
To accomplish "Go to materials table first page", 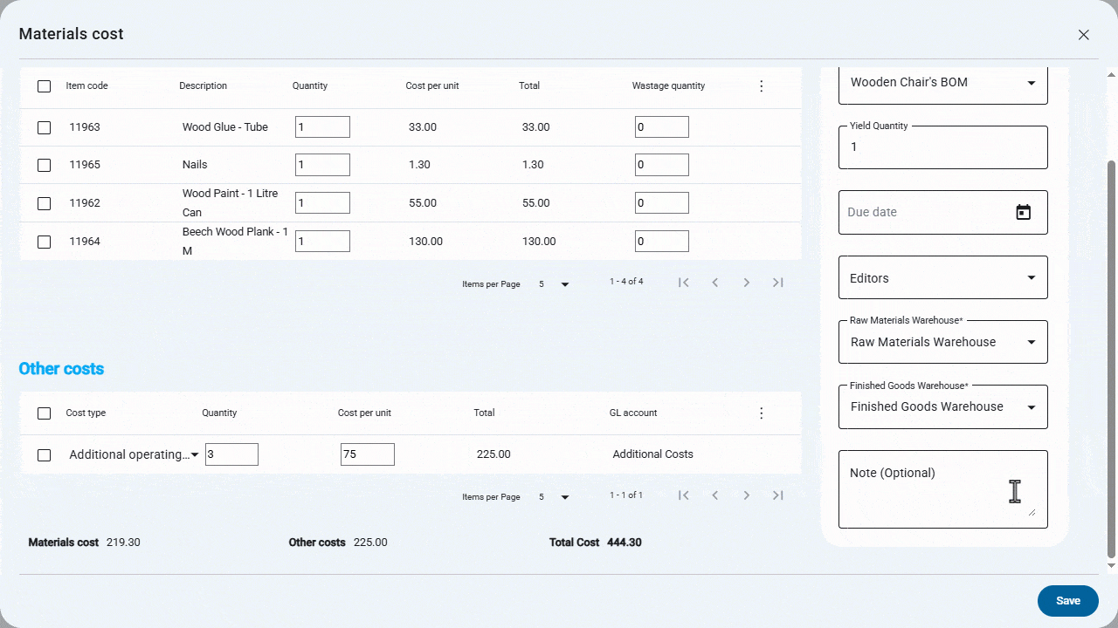I will coord(684,283).
